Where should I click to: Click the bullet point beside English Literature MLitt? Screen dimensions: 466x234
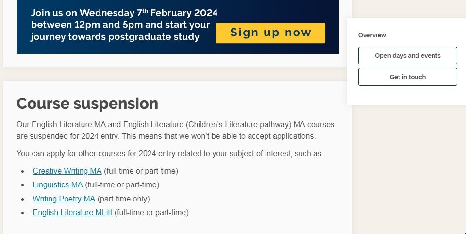[x=23, y=213]
